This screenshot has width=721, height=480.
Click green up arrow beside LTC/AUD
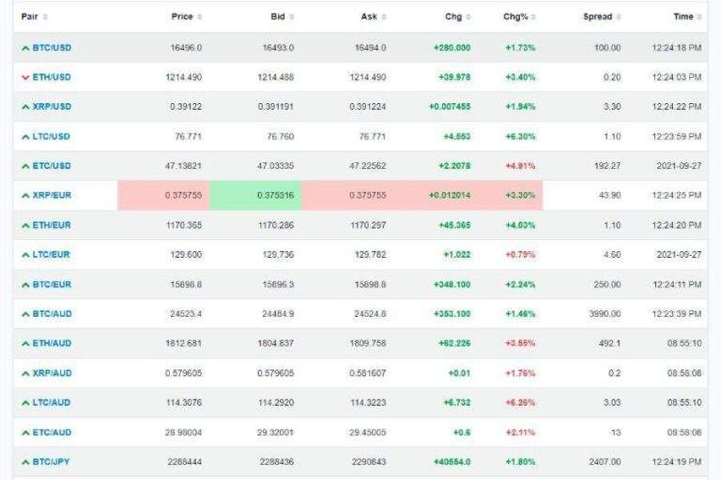click(25, 403)
